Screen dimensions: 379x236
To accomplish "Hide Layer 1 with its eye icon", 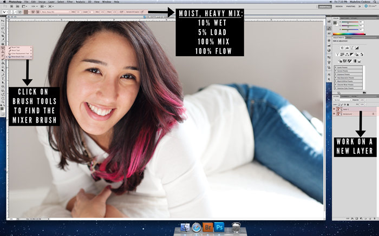I will tap(334, 109).
